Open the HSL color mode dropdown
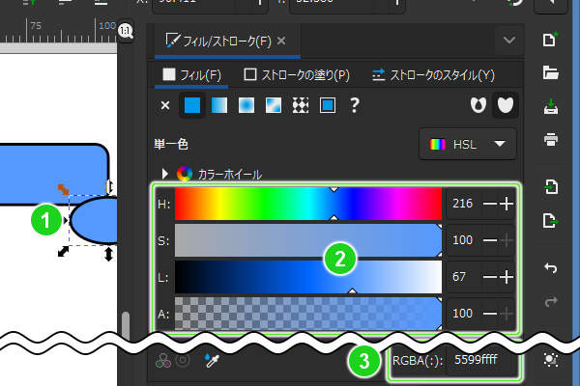 point(468,144)
